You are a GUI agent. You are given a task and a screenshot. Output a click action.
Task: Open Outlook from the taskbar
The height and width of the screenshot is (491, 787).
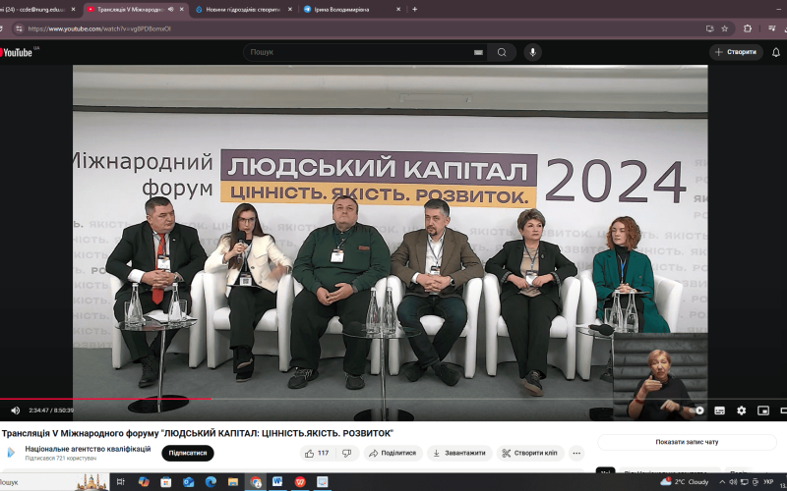188,482
